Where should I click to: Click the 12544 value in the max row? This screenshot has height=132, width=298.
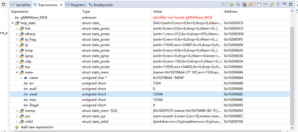coord(158,100)
